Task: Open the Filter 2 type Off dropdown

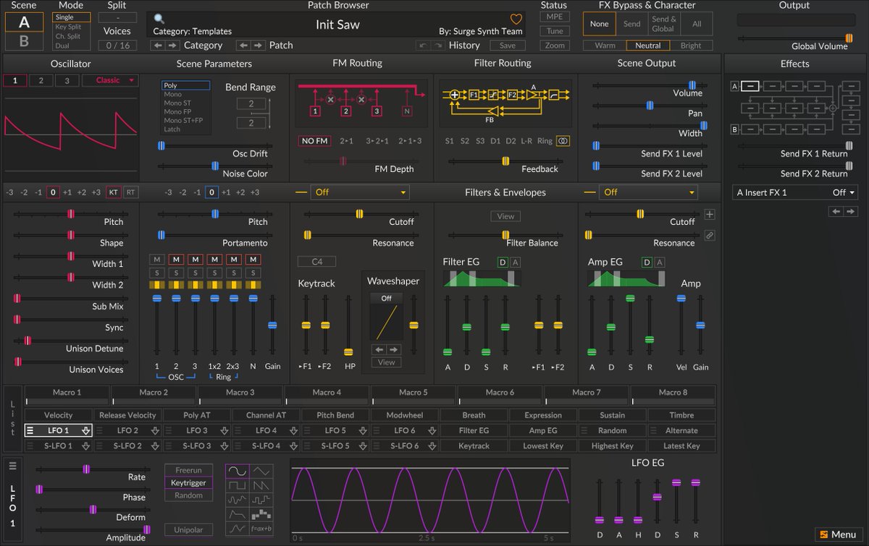Action: [649, 192]
